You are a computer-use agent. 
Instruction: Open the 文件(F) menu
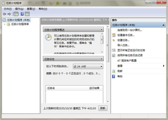pos(8,9)
